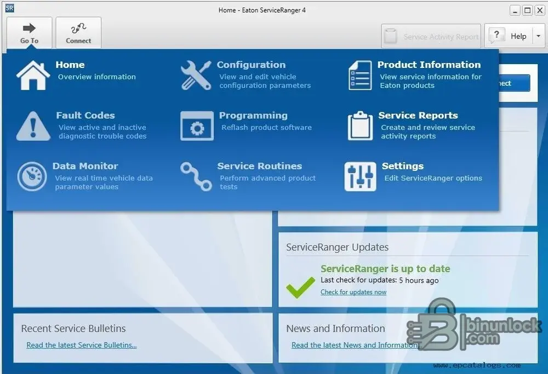Click 'Overview information' description text
548x374 pixels.
tap(97, 77)
